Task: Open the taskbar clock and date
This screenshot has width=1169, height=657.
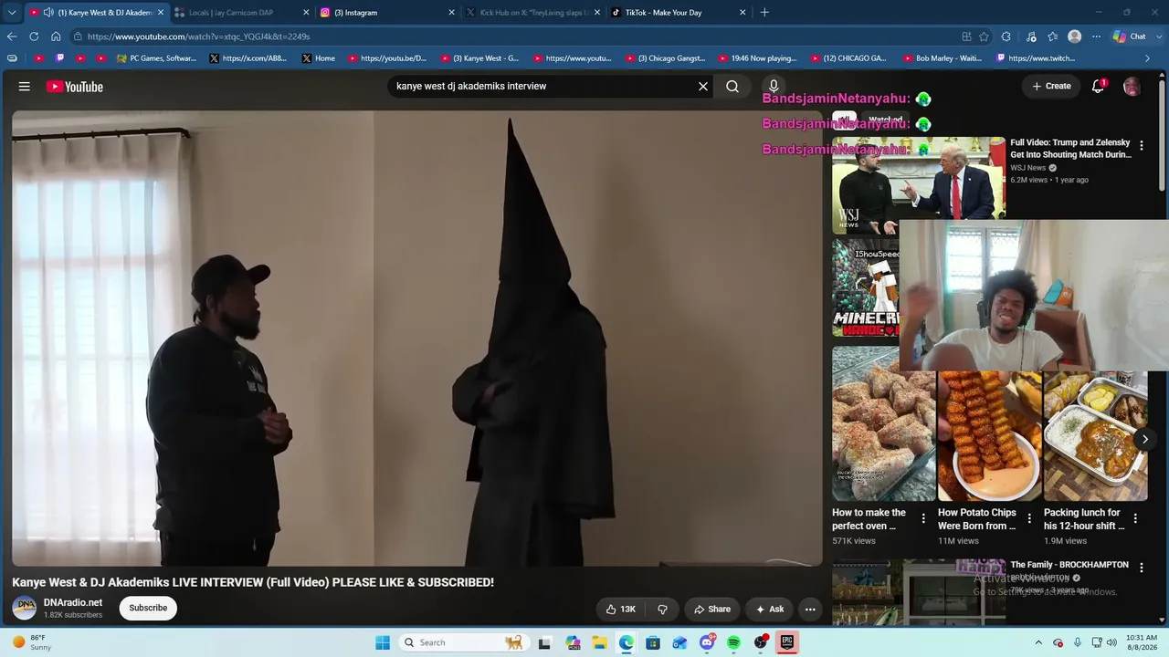Action: pos(1142,642)
